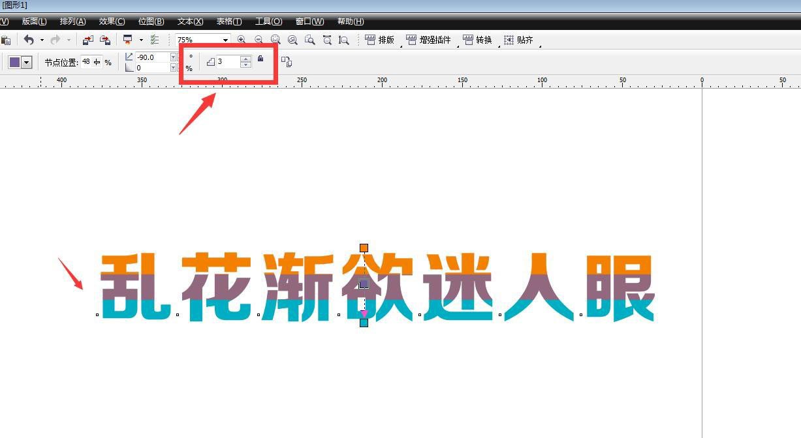
Task: Click the Import icon
Action: (x=88, y=40)
